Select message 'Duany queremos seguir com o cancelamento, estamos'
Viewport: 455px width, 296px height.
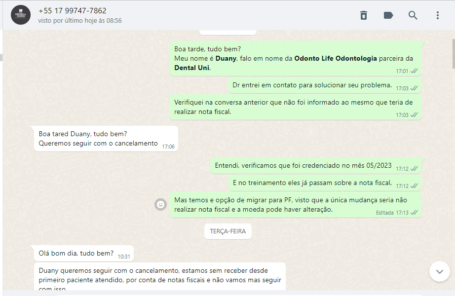[160, 276]
